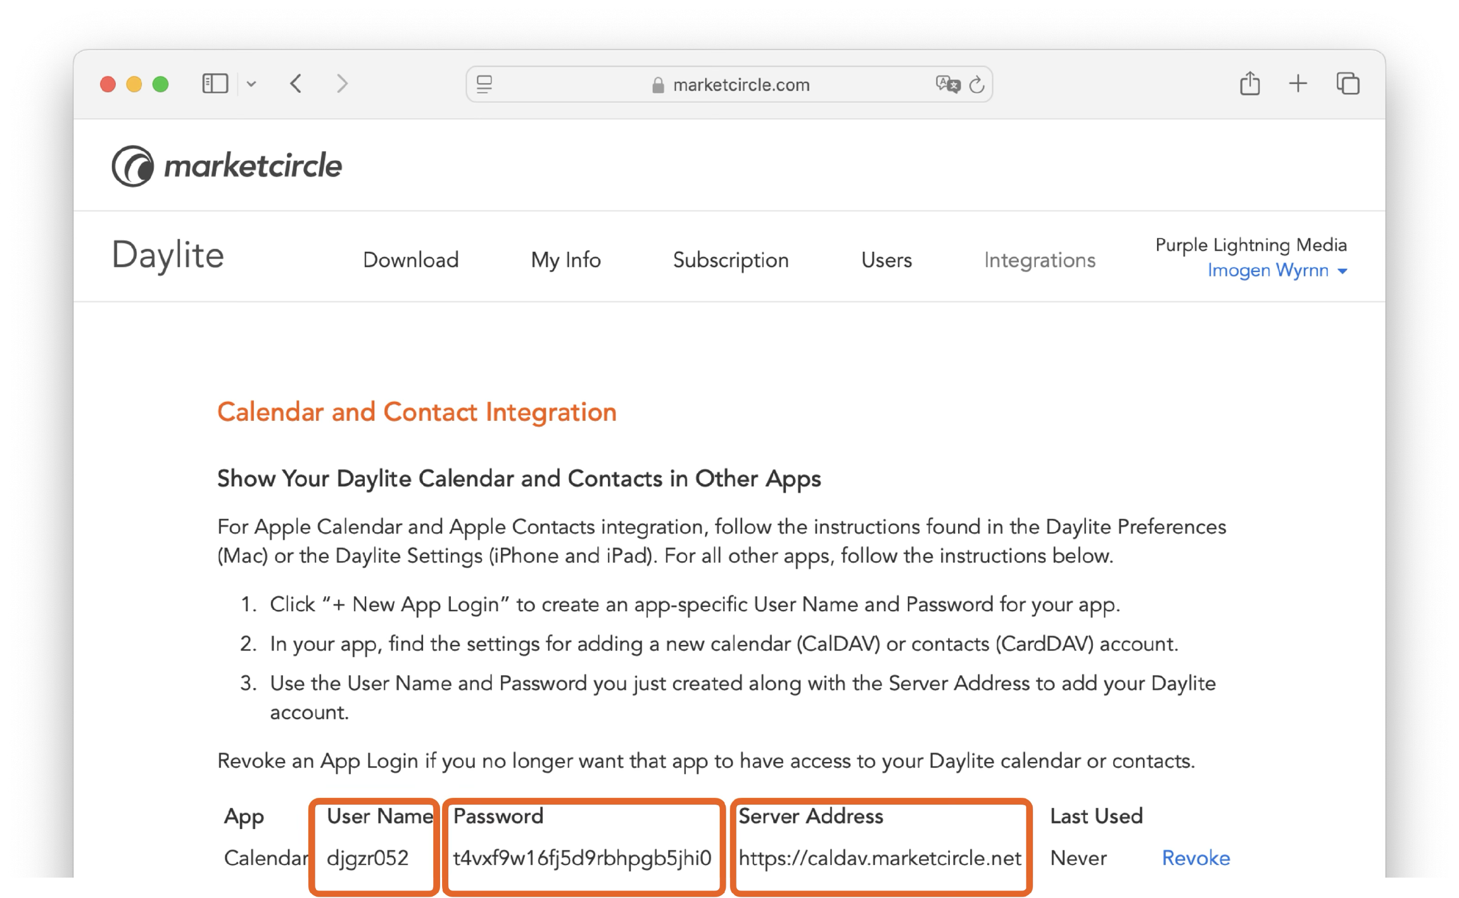The image size is (1459, 898).
Task: Open the Download tab
Action: 410,260
